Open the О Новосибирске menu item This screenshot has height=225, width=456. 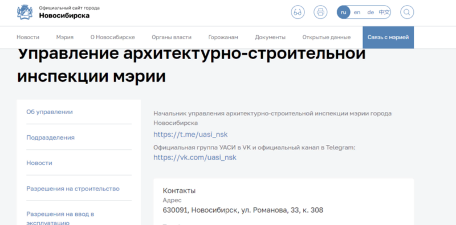point(112,37)
